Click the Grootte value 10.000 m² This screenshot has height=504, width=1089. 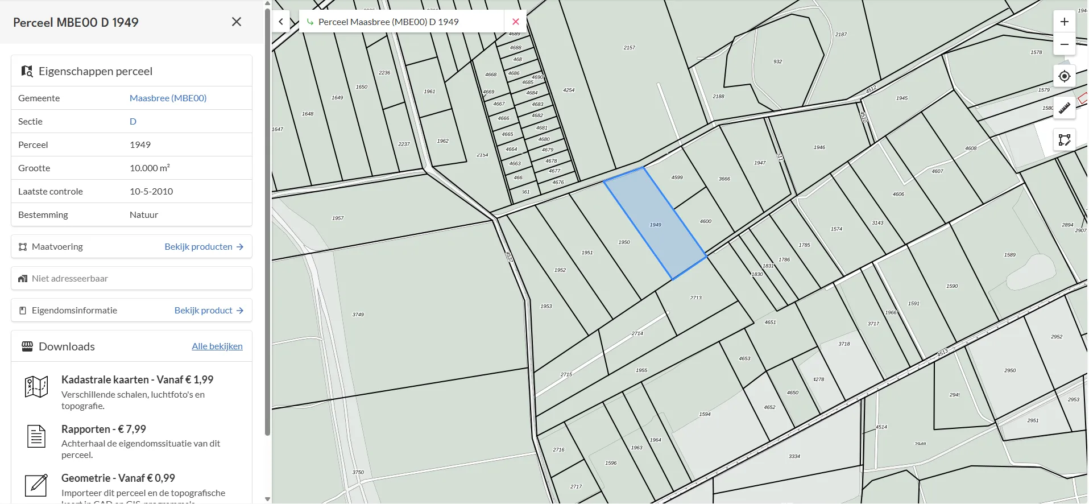coord(150,168)
